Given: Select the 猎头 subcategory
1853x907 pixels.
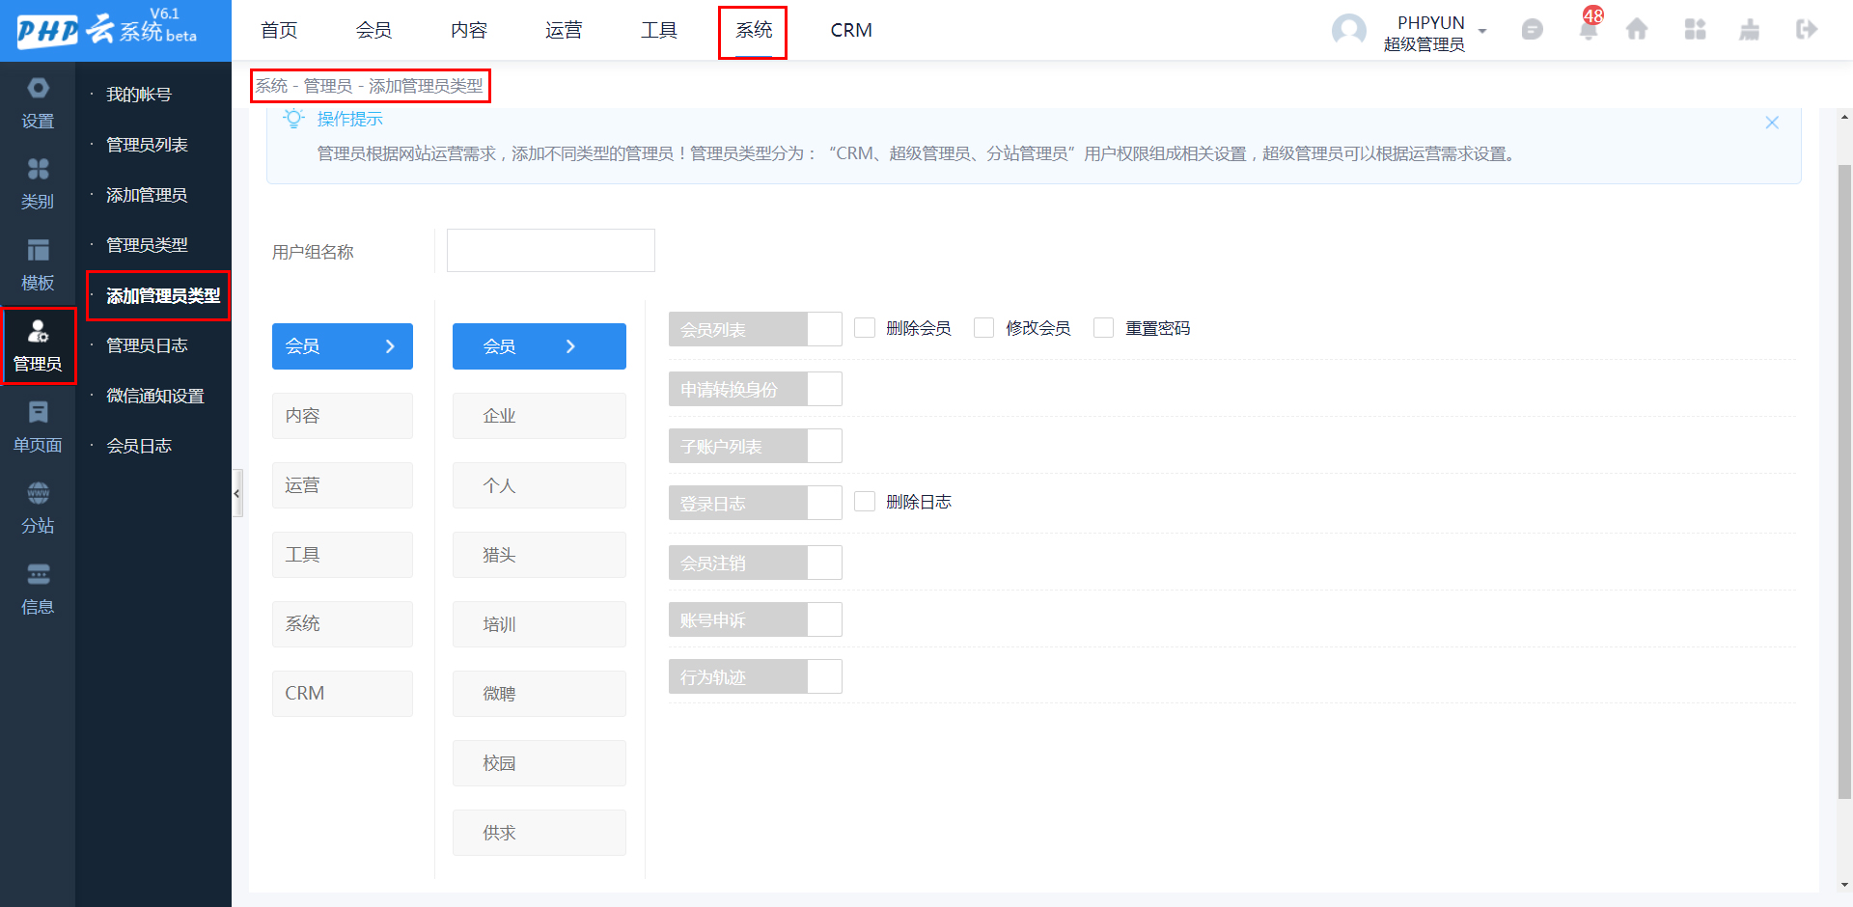Looking at the screenshot, I should point(539,555).
